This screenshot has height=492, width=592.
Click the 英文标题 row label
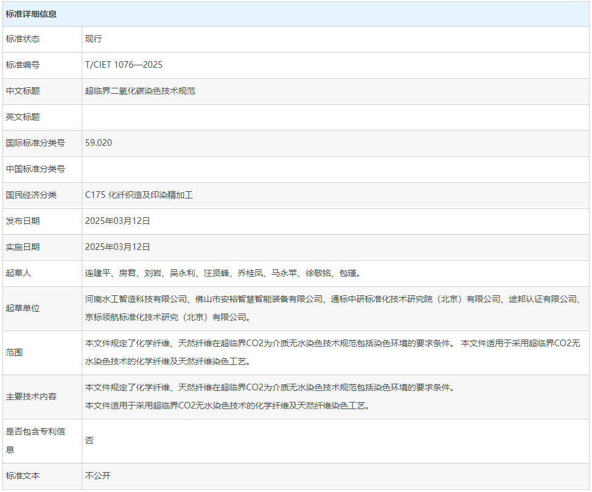click(x=23, y=117)
